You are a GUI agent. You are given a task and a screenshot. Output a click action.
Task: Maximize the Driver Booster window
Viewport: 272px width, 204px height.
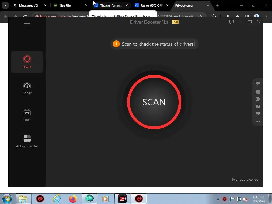pos(250,22)
